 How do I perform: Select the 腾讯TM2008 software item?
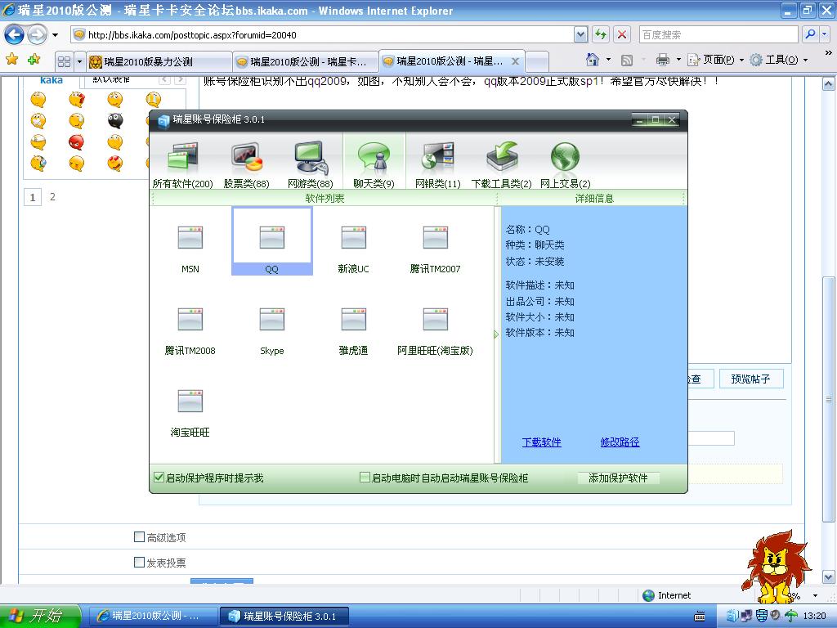pyautogui.click(x=190, y=330)
